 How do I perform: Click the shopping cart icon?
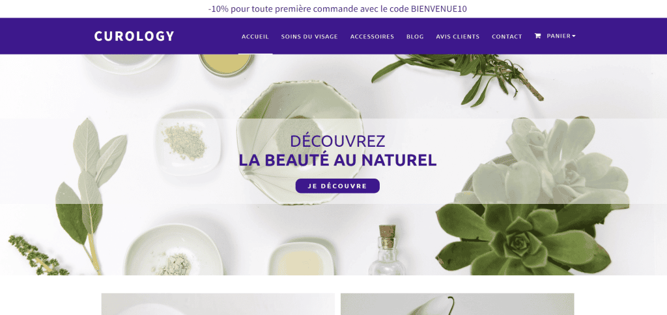click(537, 36)
